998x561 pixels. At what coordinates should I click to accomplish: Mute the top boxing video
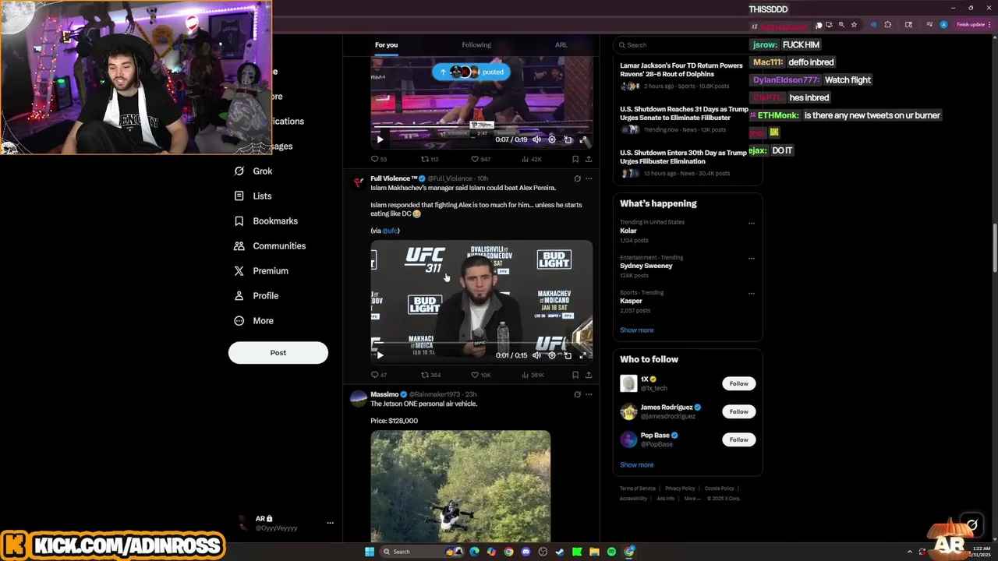(x=536, y=139)
